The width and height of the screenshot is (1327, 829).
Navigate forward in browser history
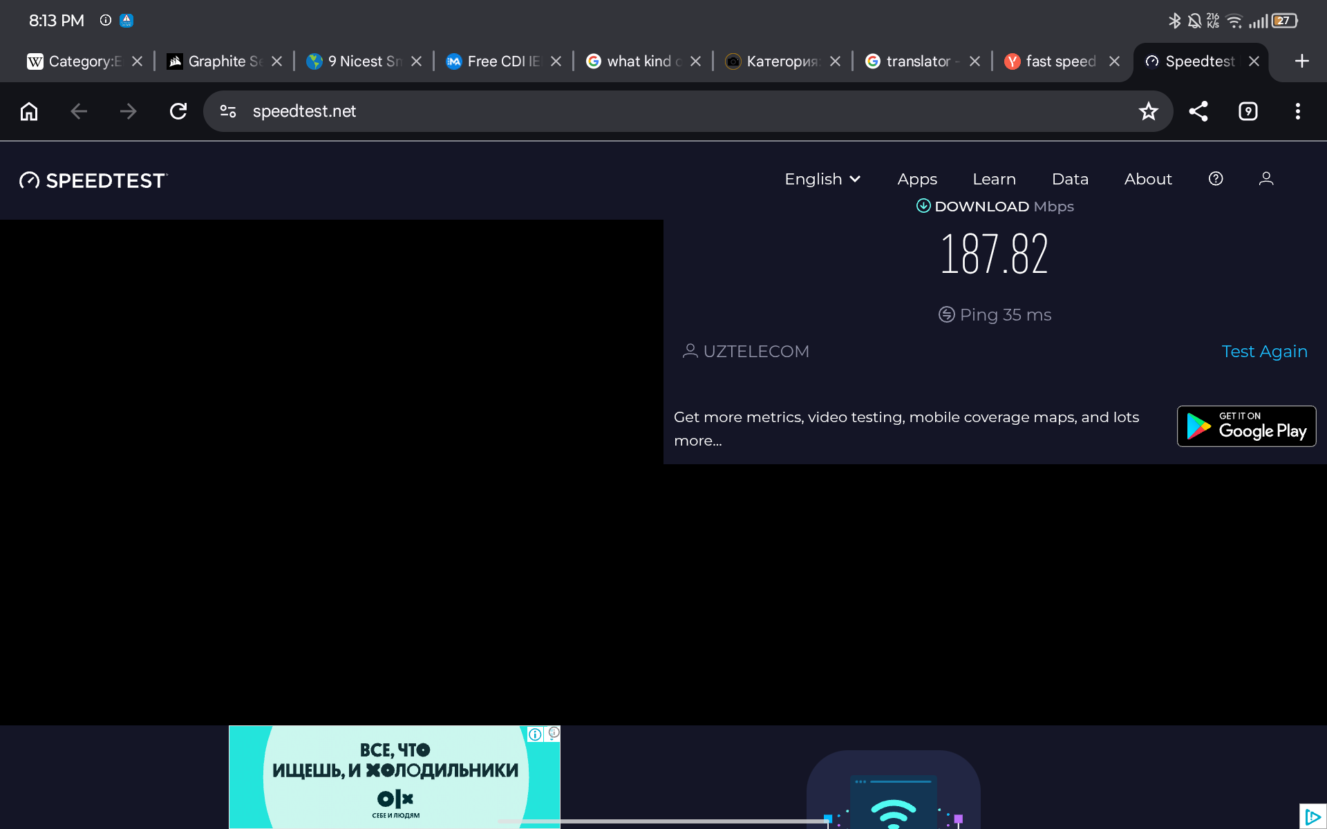coord(129,111)
